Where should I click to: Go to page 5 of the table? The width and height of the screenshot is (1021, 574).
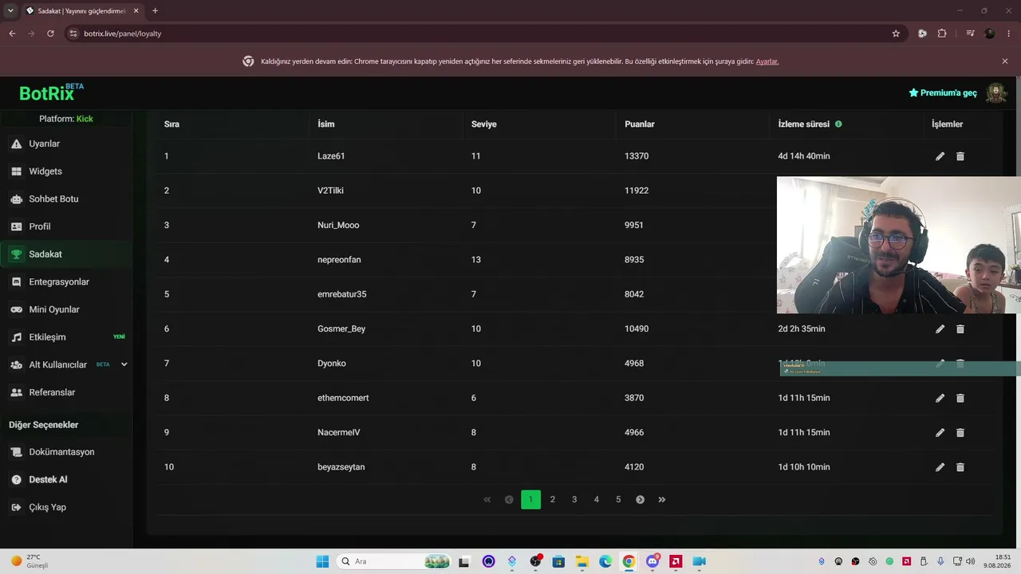618,500
